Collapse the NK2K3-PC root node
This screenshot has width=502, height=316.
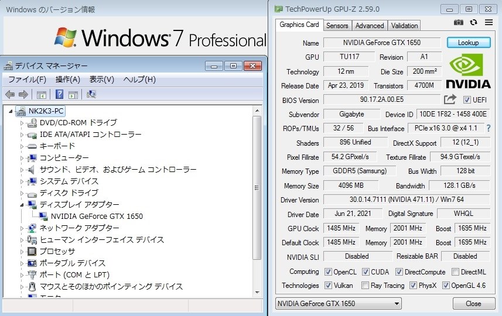(11, 111)
